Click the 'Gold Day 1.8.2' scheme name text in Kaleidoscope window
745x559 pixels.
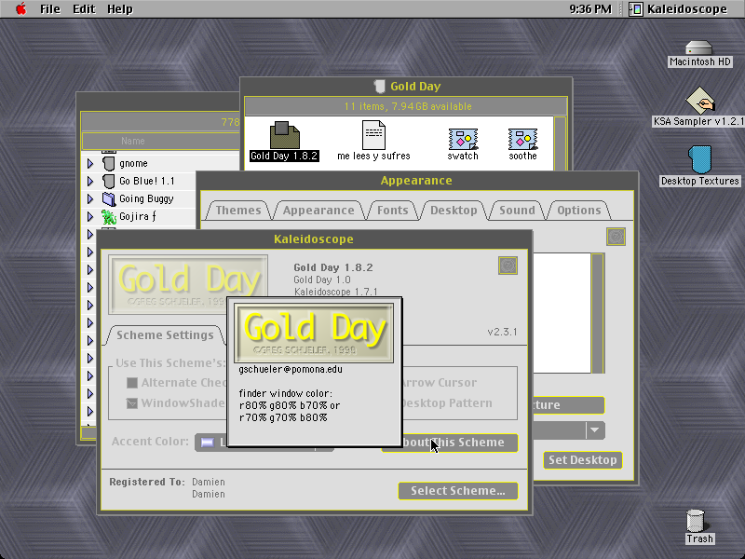[x=333, y=267]
